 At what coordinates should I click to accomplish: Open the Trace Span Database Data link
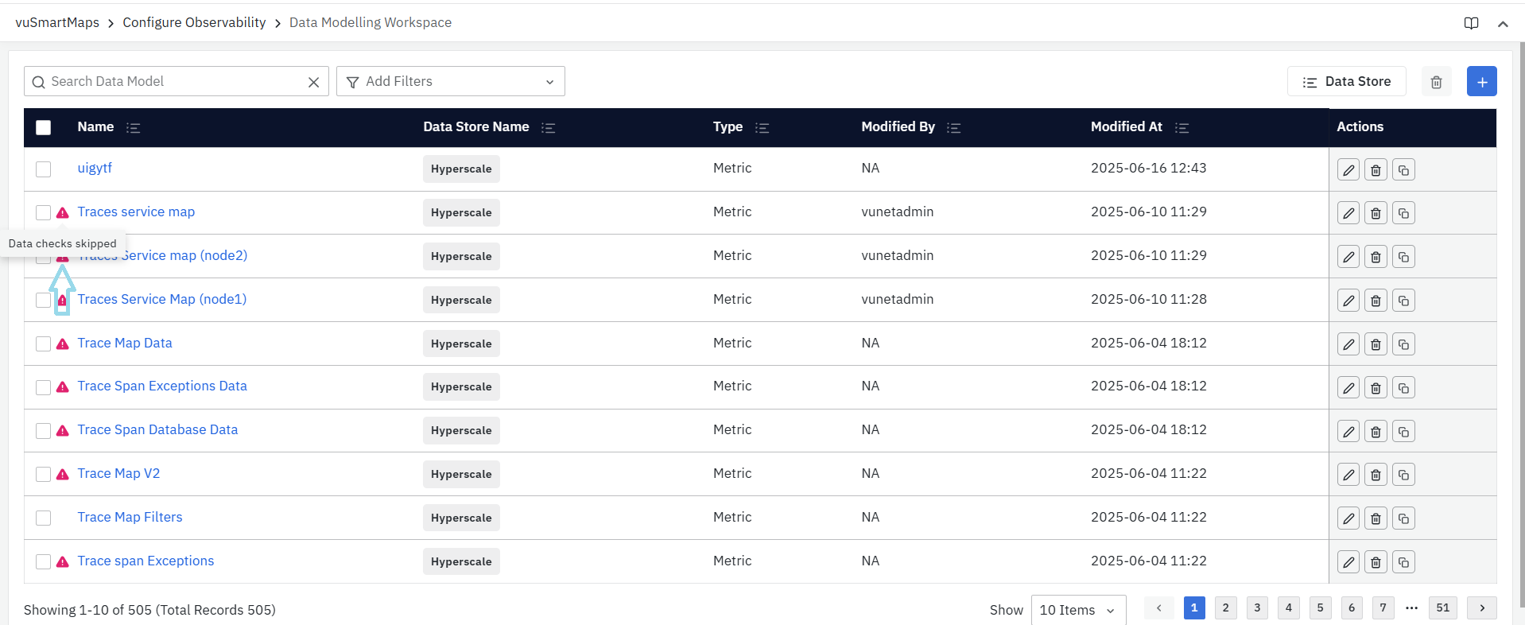[x=157, y=430]
